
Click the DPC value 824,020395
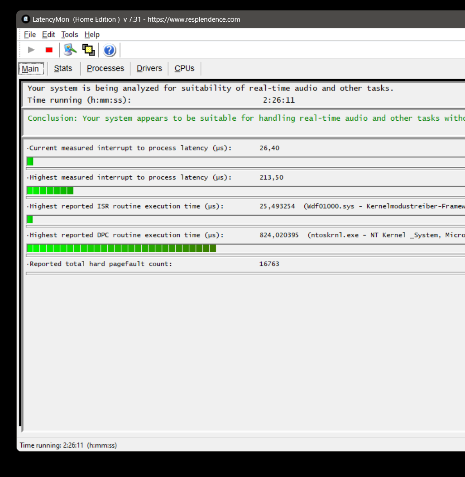[x=279, y=235]
